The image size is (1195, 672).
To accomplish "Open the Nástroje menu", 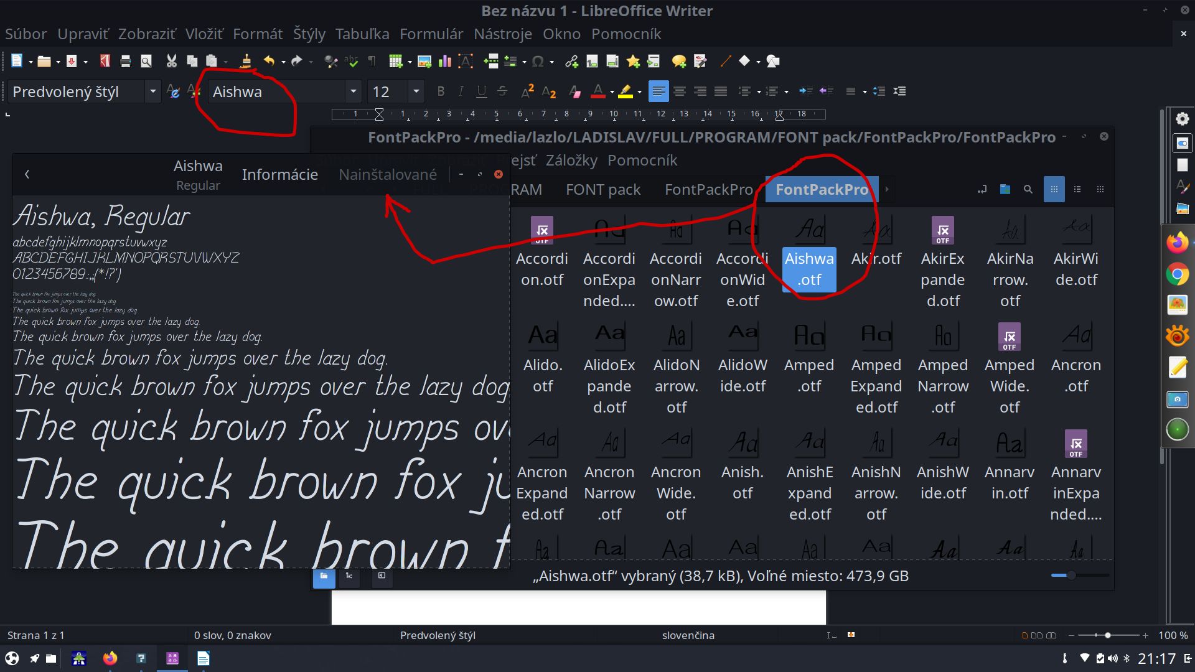I will click(x=502, y=34).
